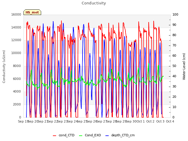Click the Conductivity chart title
188x141 pixels.
click(94, 3)
